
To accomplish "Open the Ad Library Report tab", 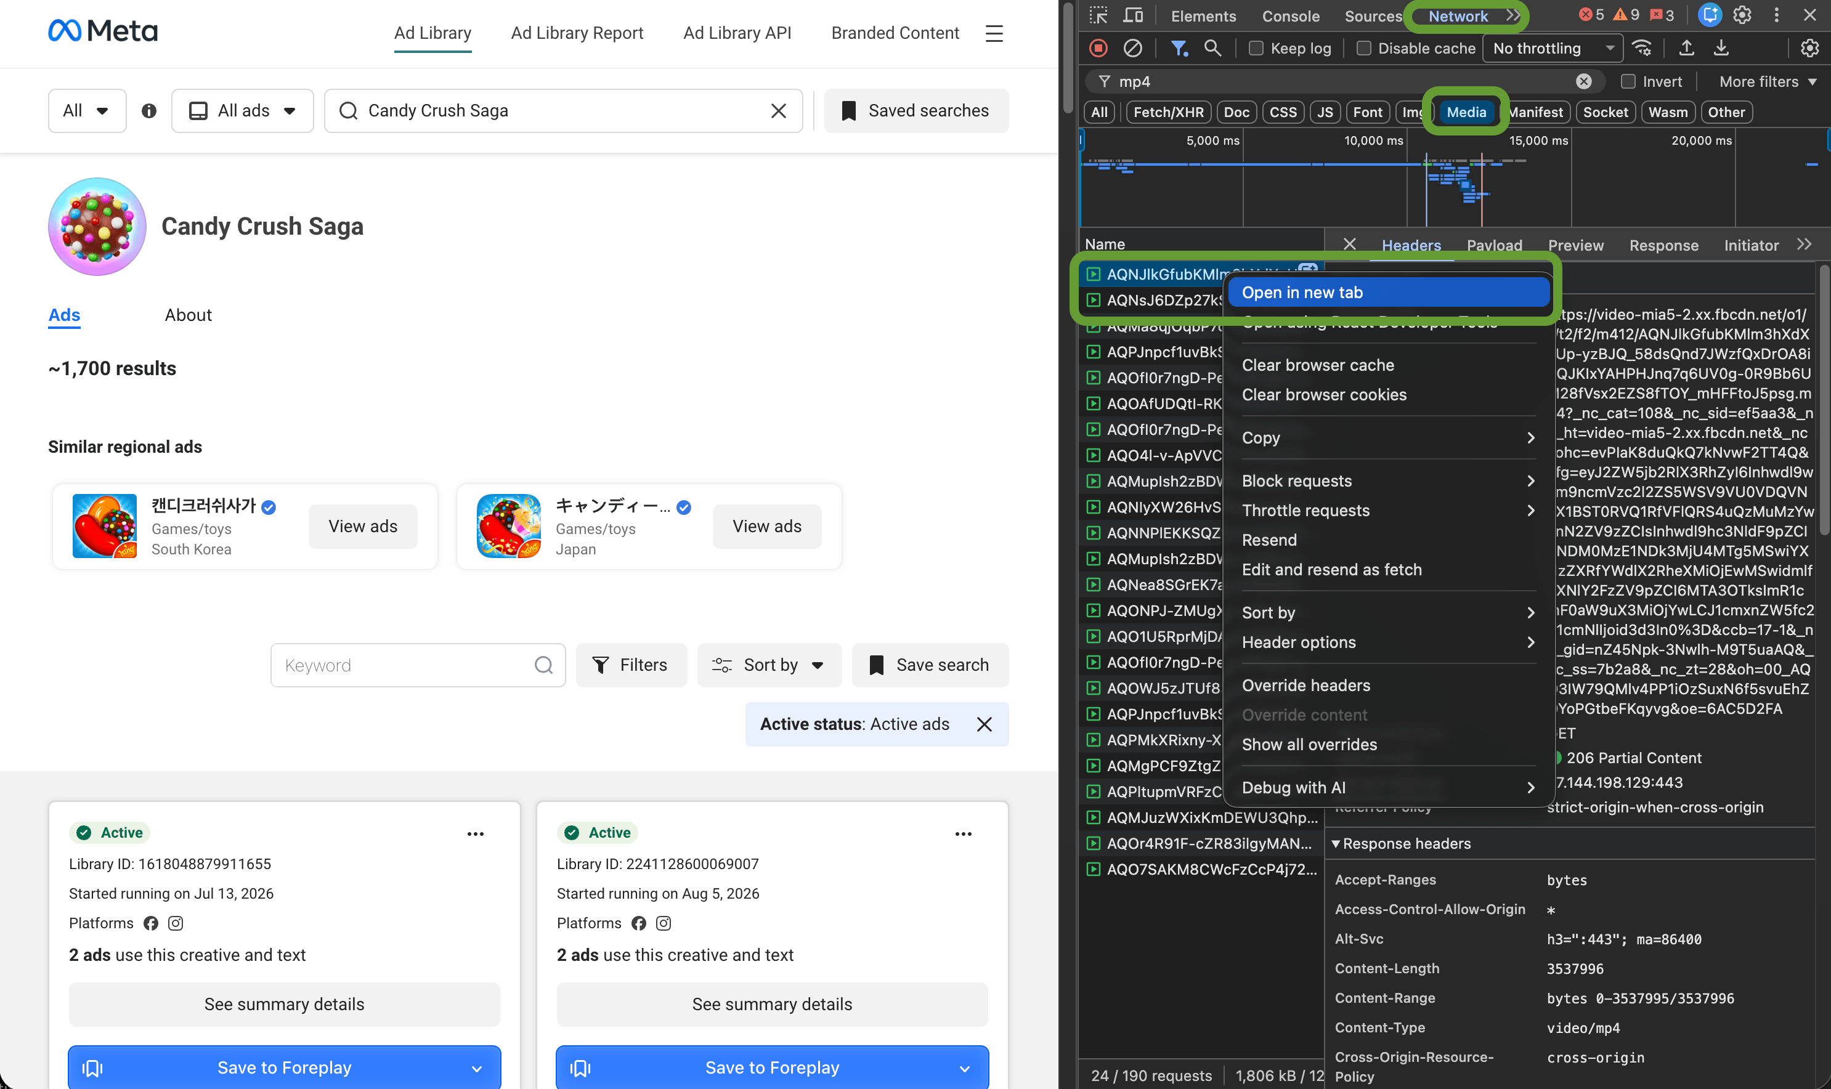I will point(577,33).
